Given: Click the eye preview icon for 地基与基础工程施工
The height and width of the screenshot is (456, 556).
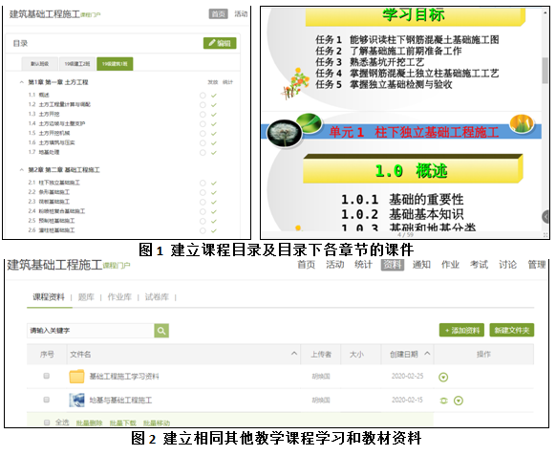Looking at the screenshot, I should (443, 401).
